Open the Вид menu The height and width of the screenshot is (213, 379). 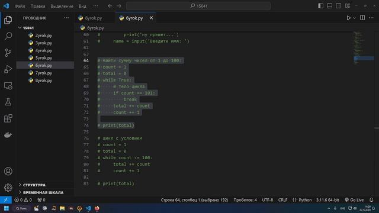(x=82, y=6)
